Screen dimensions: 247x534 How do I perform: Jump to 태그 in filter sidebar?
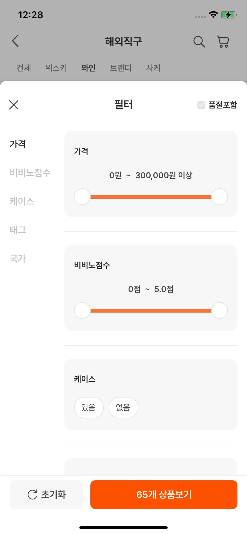18,230
